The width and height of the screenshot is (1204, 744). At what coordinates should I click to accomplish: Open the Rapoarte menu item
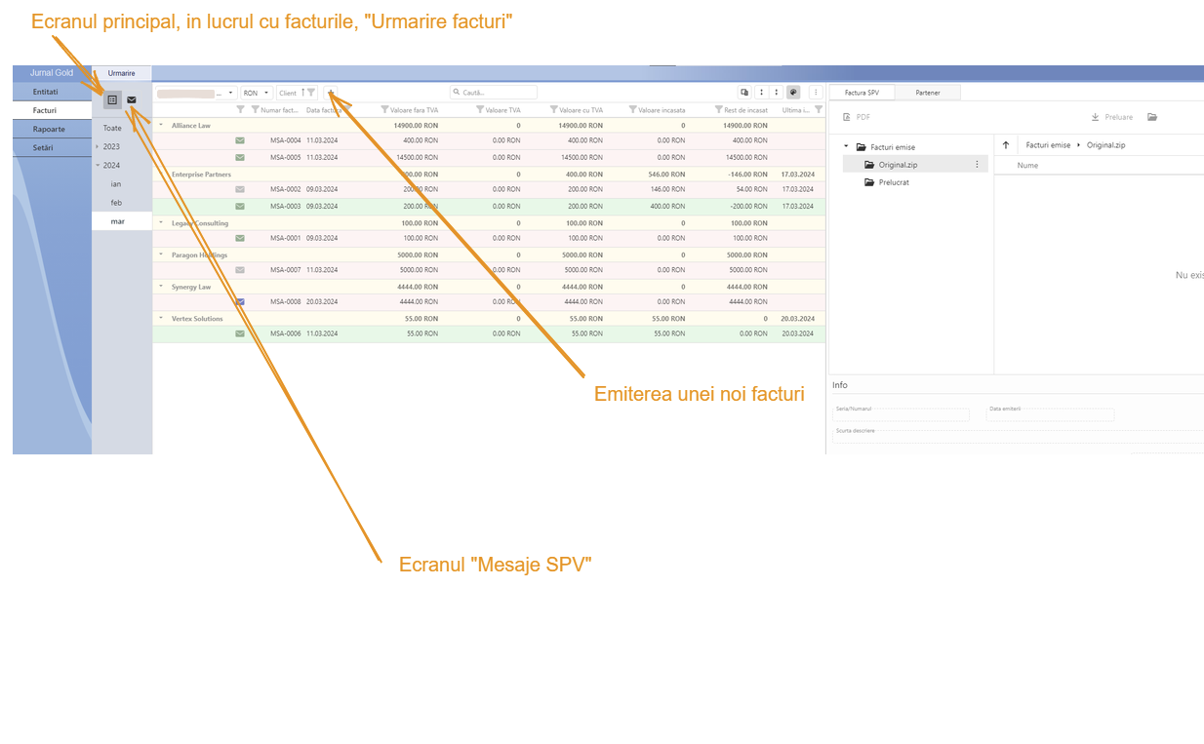click(x=49, y=129)
